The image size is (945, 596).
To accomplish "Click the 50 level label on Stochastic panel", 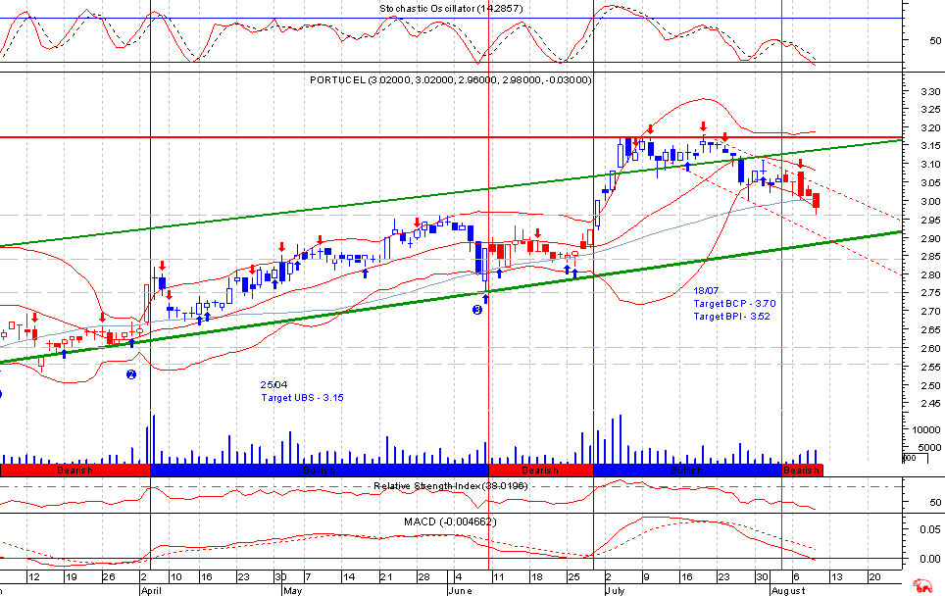I will click(935, 41).
